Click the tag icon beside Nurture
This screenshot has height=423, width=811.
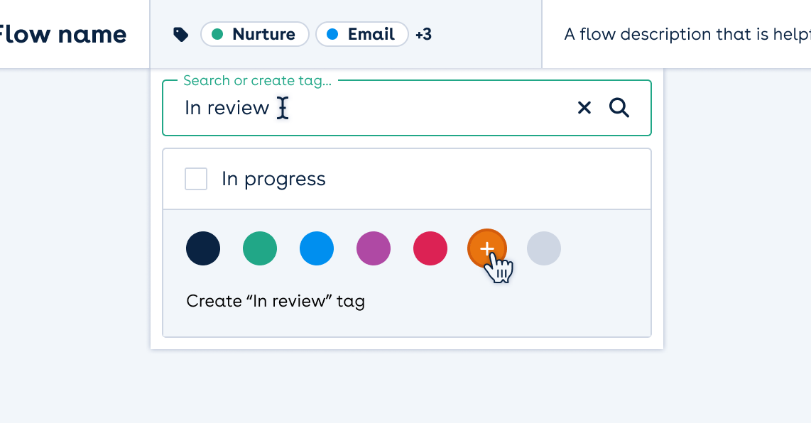tap(180, 35)
